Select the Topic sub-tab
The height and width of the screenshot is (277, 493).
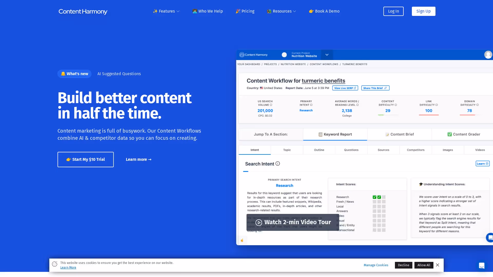pos(287,150)
